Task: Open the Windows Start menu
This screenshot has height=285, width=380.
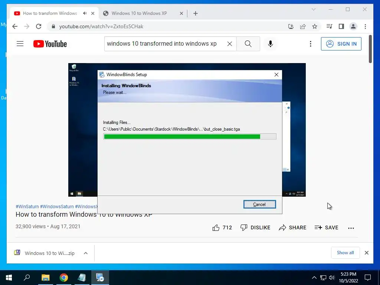Action: click(x=9, y=278)
